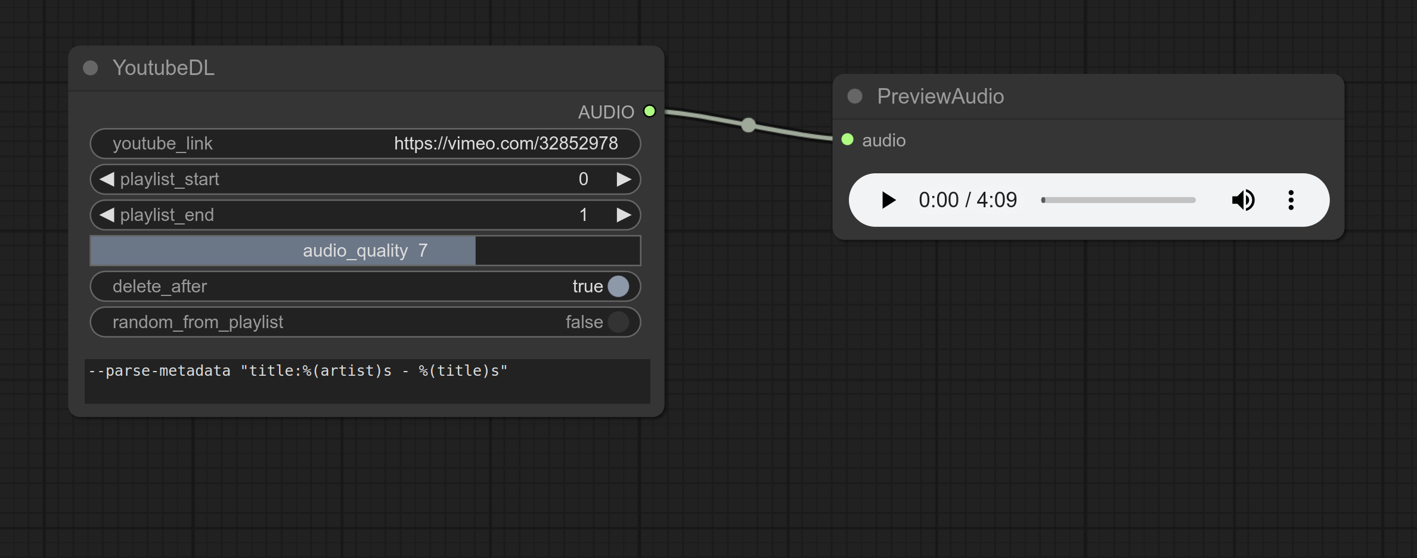The image size is (1417, 558).
Task: Click the midpoint dot on the connecting wire
Action: (748, 125)
